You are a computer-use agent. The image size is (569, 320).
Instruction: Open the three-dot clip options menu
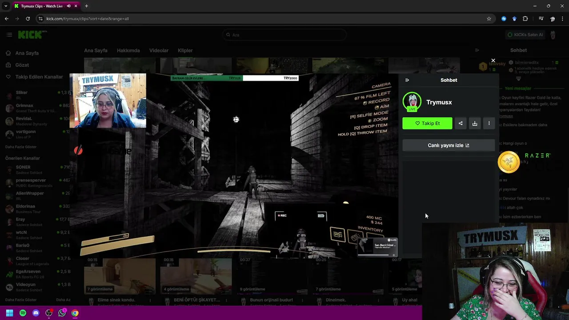(489, 123)
